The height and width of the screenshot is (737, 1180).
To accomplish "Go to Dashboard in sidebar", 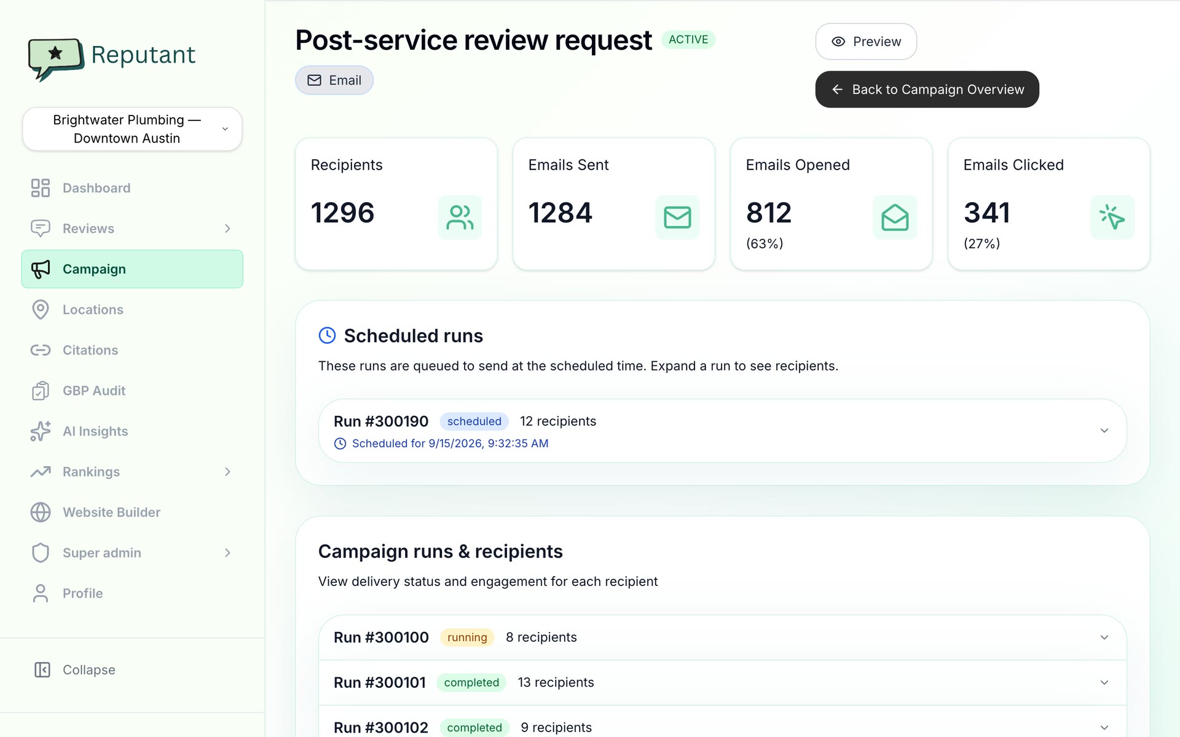I will pyautogui.click(x=132, y=188).
